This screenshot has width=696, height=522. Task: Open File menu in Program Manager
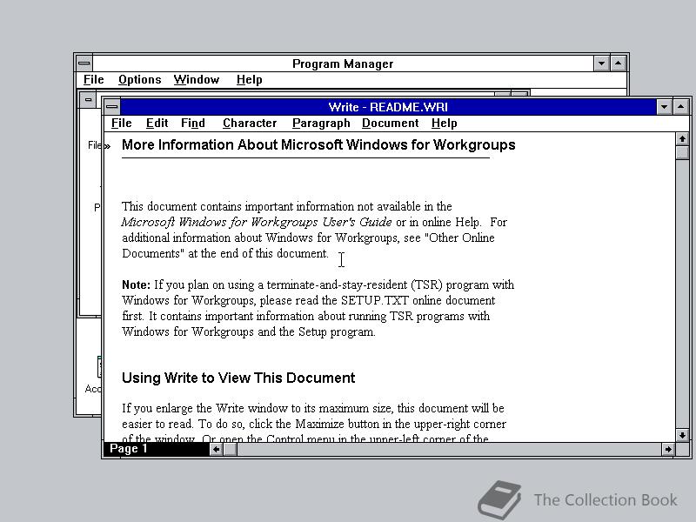(93, 79)
